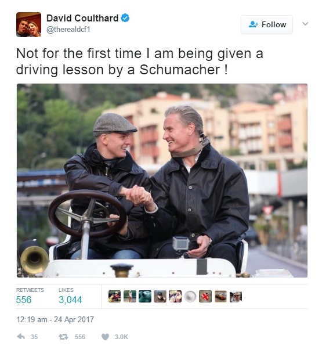The width and height of the screenshot is (326, 353).
Task: Click the add-person icon in the Follow button
Action: (x=253, y=24)
